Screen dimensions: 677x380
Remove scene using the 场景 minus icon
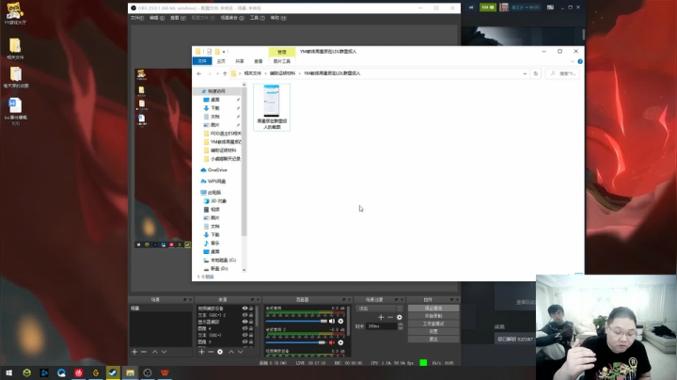pyautogui.click(x=144, y=352)
